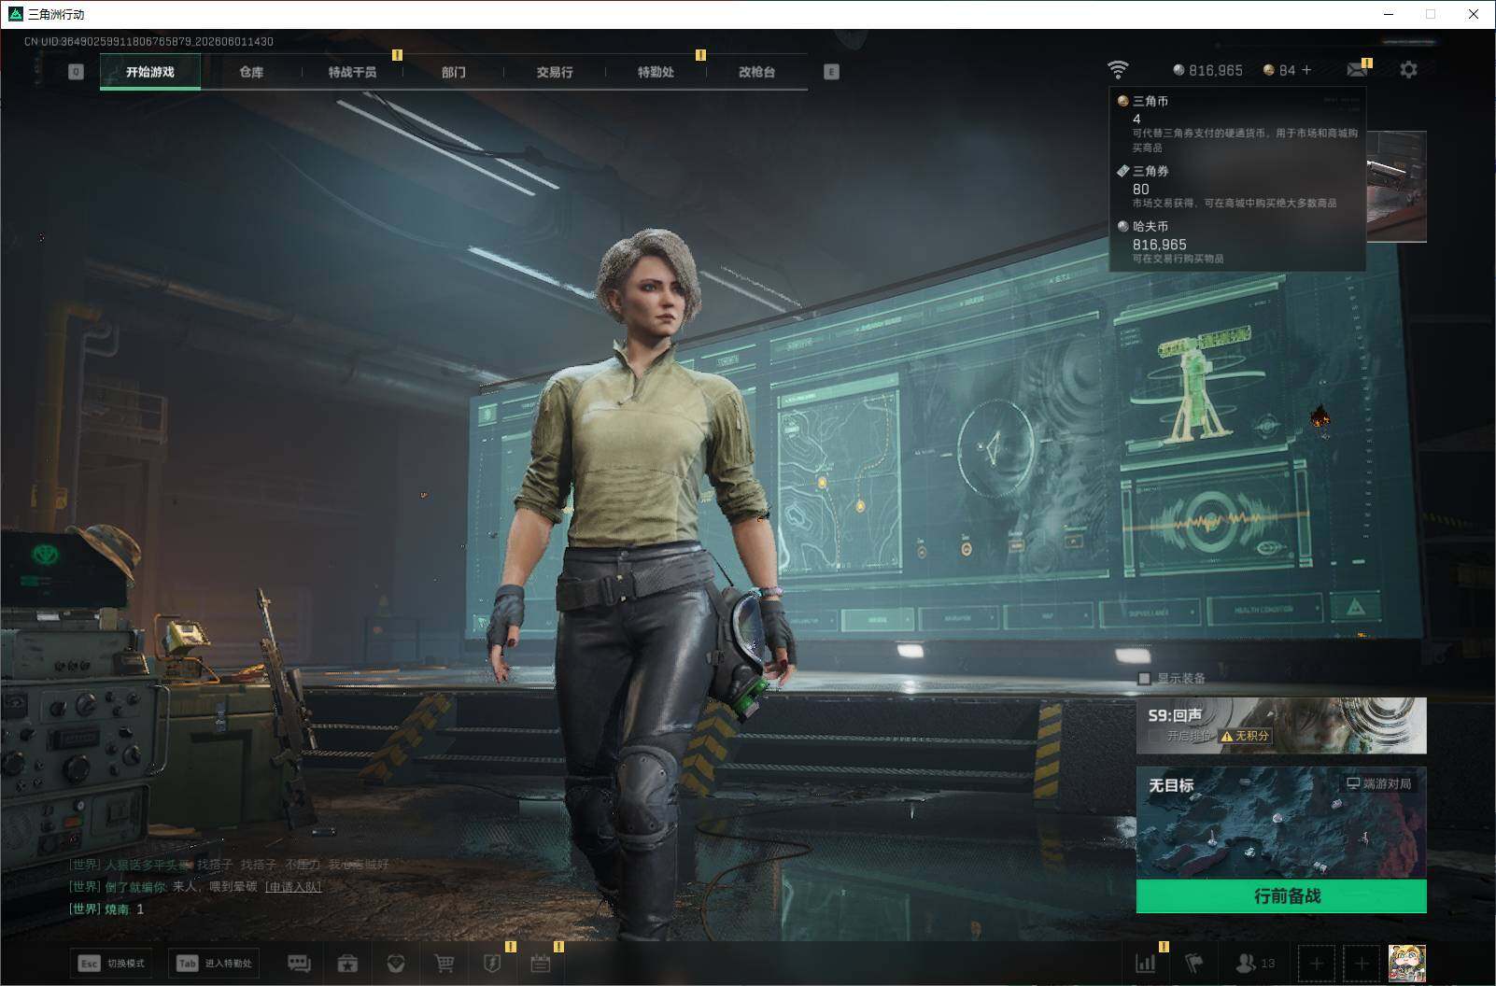Screen dimensions: 1496x986
Task: Click the world chat message ending in 1
Action: click(x=106, y=909)
